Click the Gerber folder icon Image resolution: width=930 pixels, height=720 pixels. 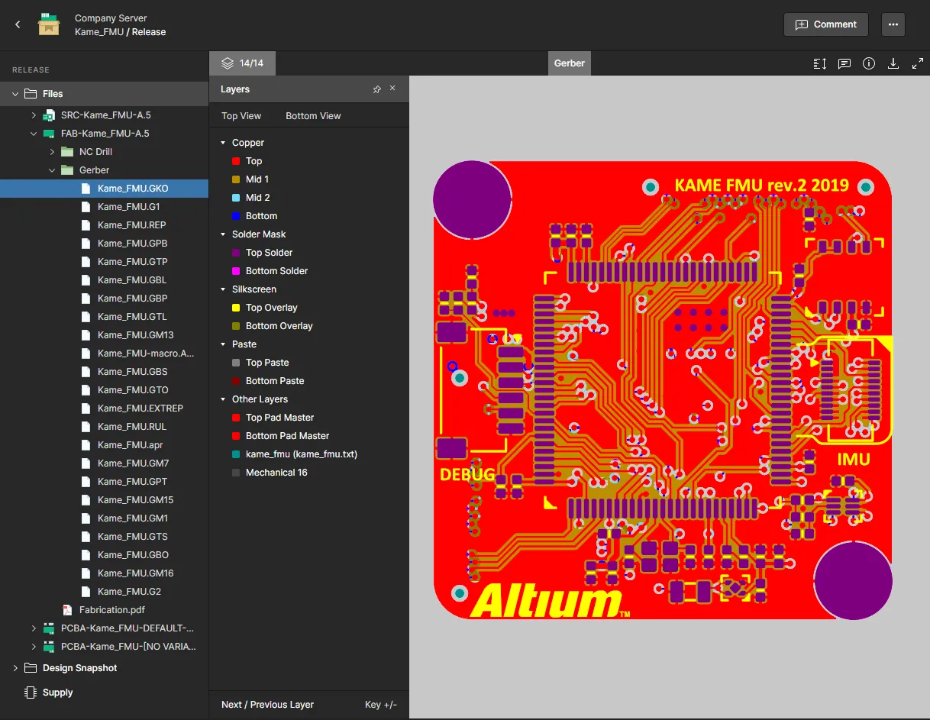[67, 170]
